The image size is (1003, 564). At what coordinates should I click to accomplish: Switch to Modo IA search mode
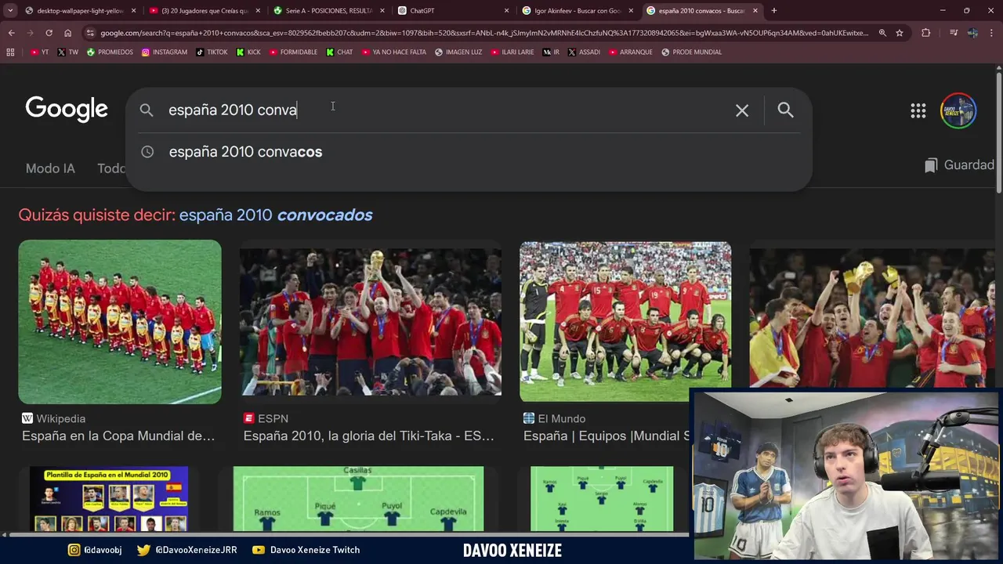coord(50,168)
